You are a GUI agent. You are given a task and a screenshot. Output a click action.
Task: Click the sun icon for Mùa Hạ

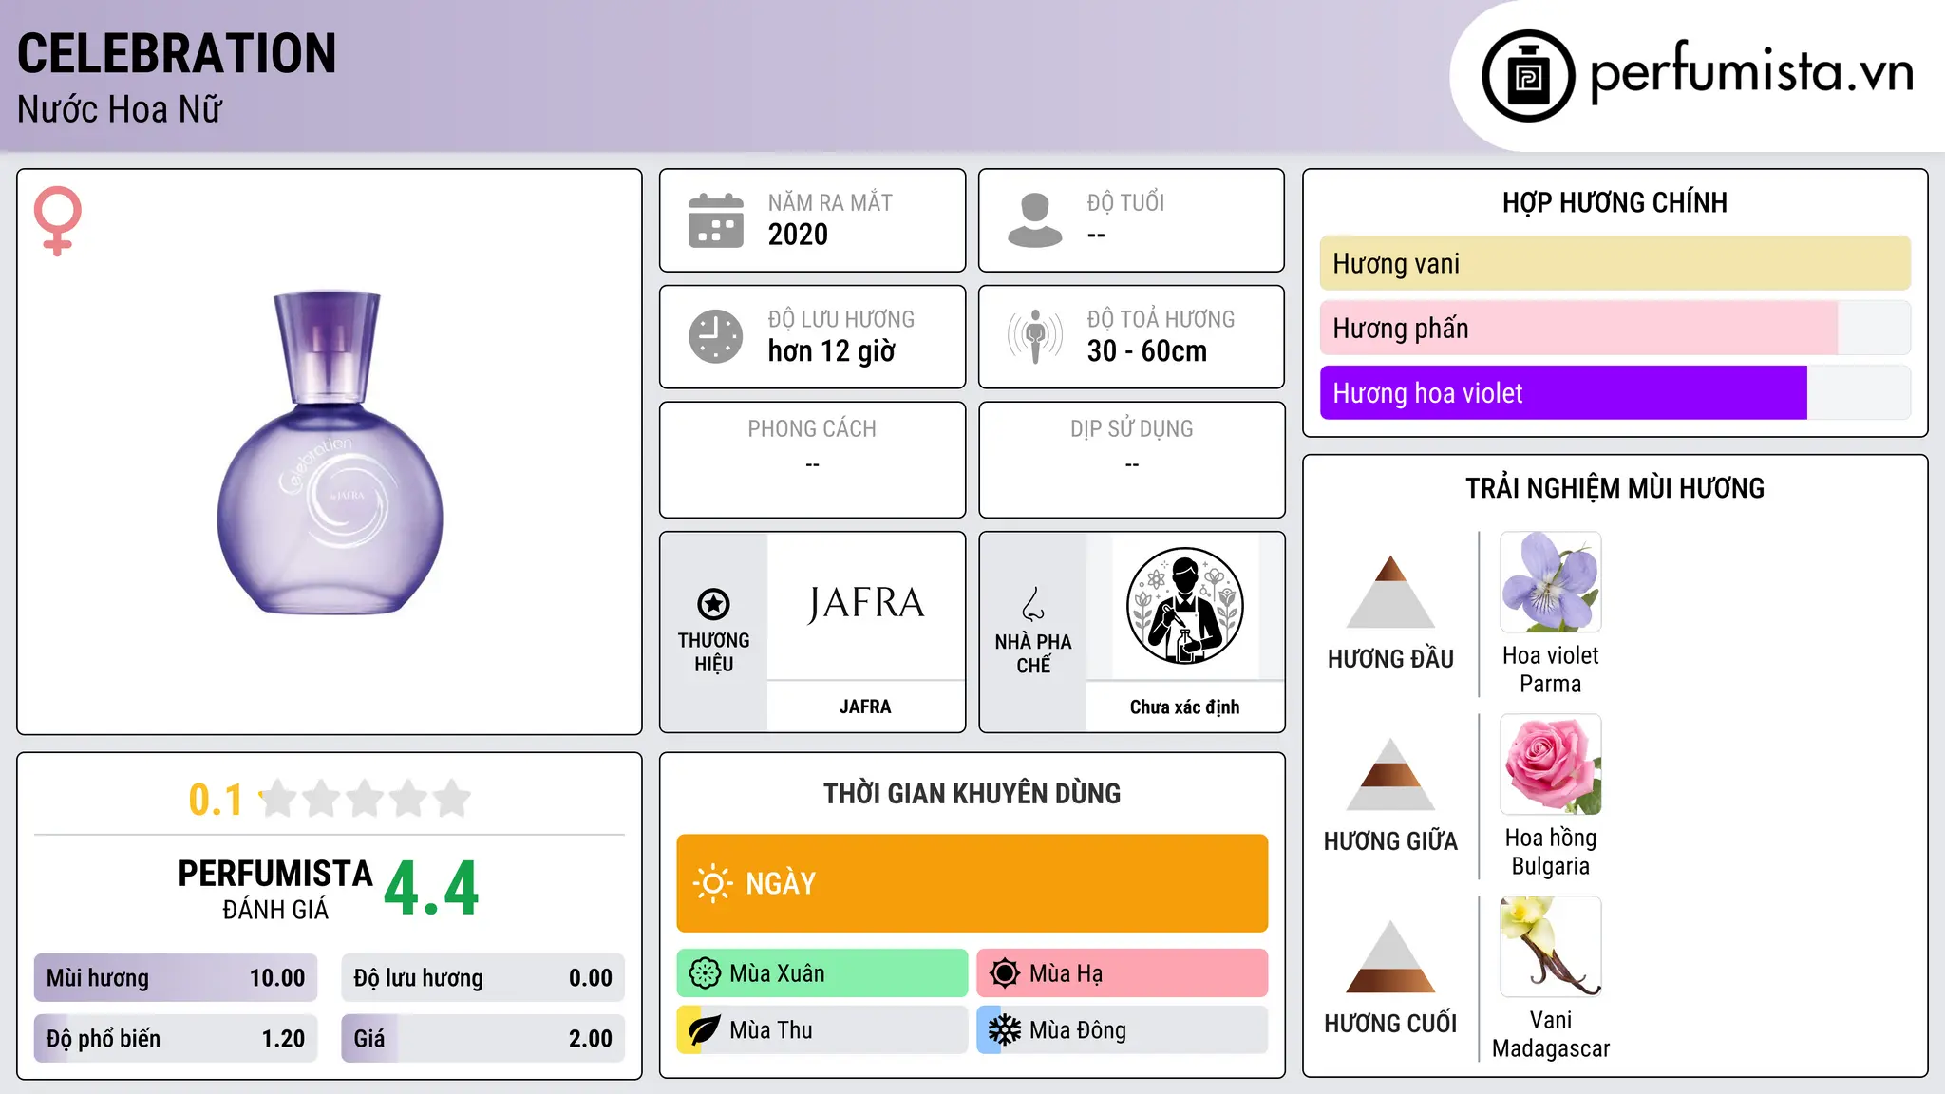point(1005,973)
